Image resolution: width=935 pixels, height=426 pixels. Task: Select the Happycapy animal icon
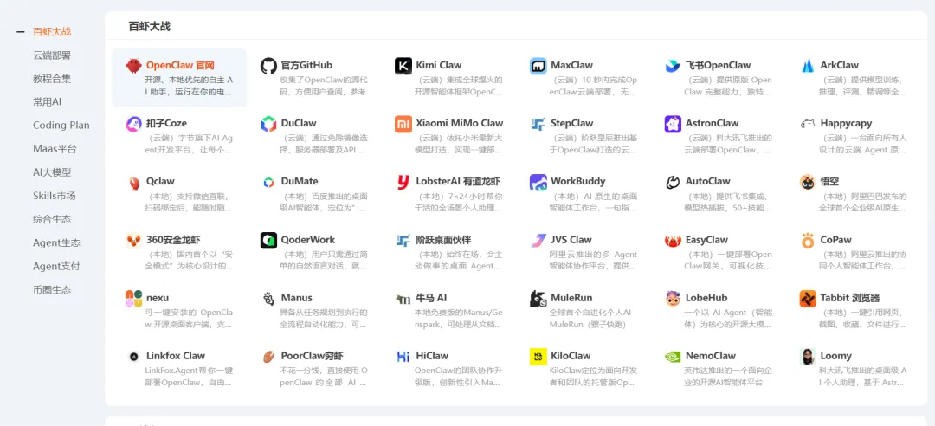[808, 124]
